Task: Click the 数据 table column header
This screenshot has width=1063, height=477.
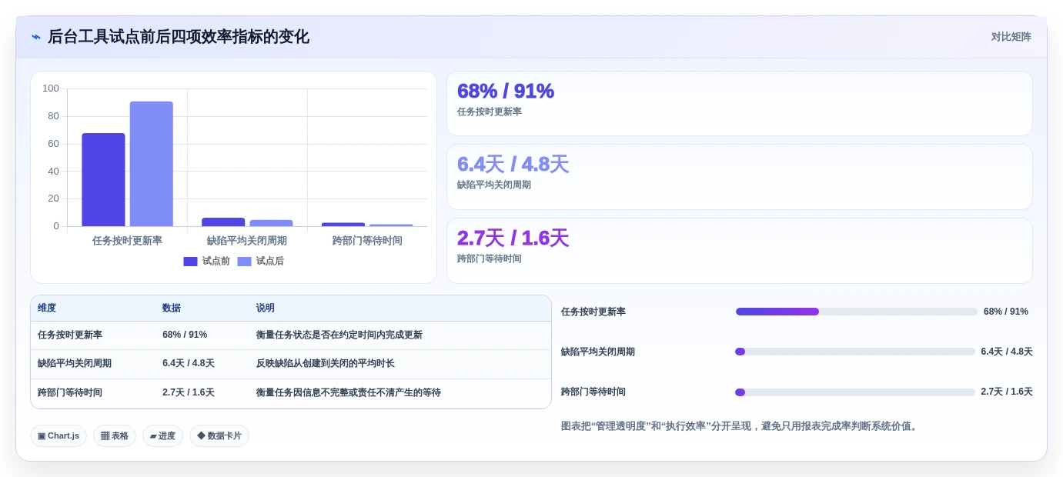Action: [172, 308]
